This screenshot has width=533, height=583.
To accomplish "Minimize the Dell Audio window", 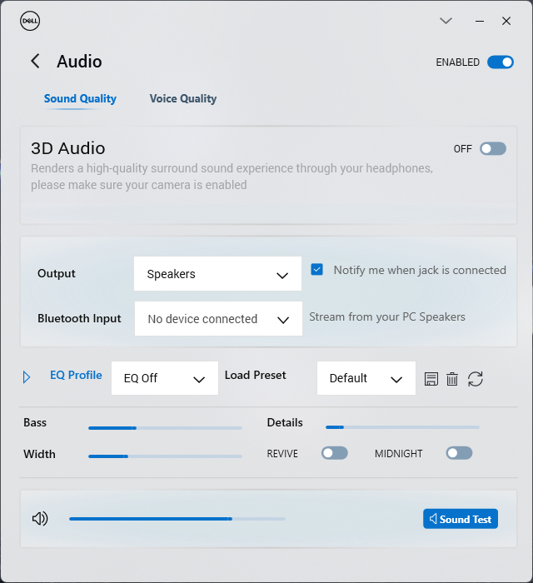I will click(x=480, y=21).
